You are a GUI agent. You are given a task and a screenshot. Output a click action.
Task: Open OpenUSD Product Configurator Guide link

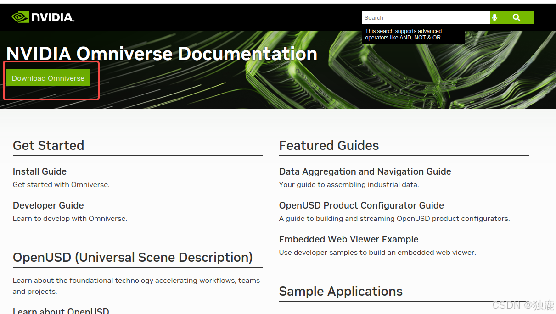(x=361, y=205)
